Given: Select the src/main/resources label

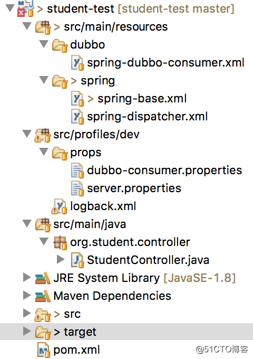Looking at the screenshot, I should pos(116,27).
